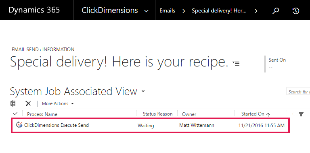Open the recent history clock icon
Image resolution: width=310 pixels, height=153 pixels.
click(295, 10)
